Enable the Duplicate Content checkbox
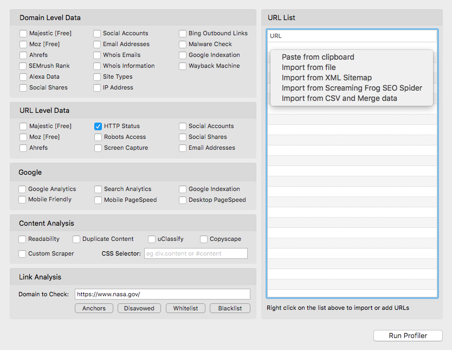The height and width of the screenshot is (350, 452). click(76, 239)
